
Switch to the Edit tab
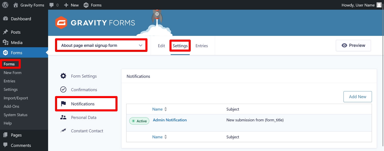(161, 46)
